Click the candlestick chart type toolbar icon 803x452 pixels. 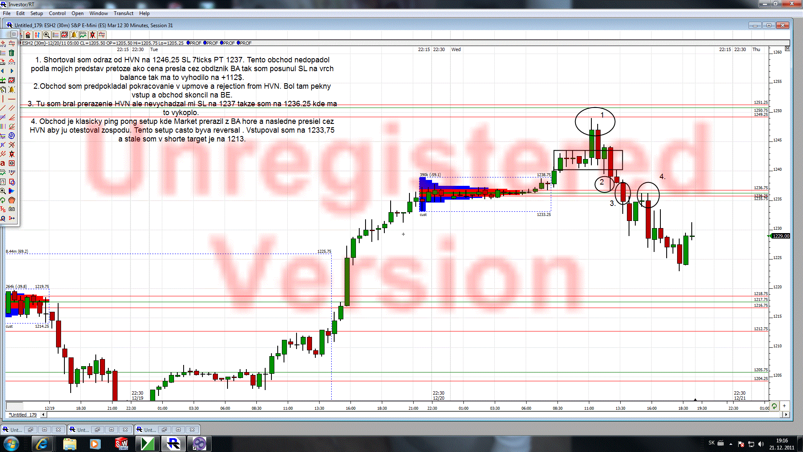[x=37, y=35]
